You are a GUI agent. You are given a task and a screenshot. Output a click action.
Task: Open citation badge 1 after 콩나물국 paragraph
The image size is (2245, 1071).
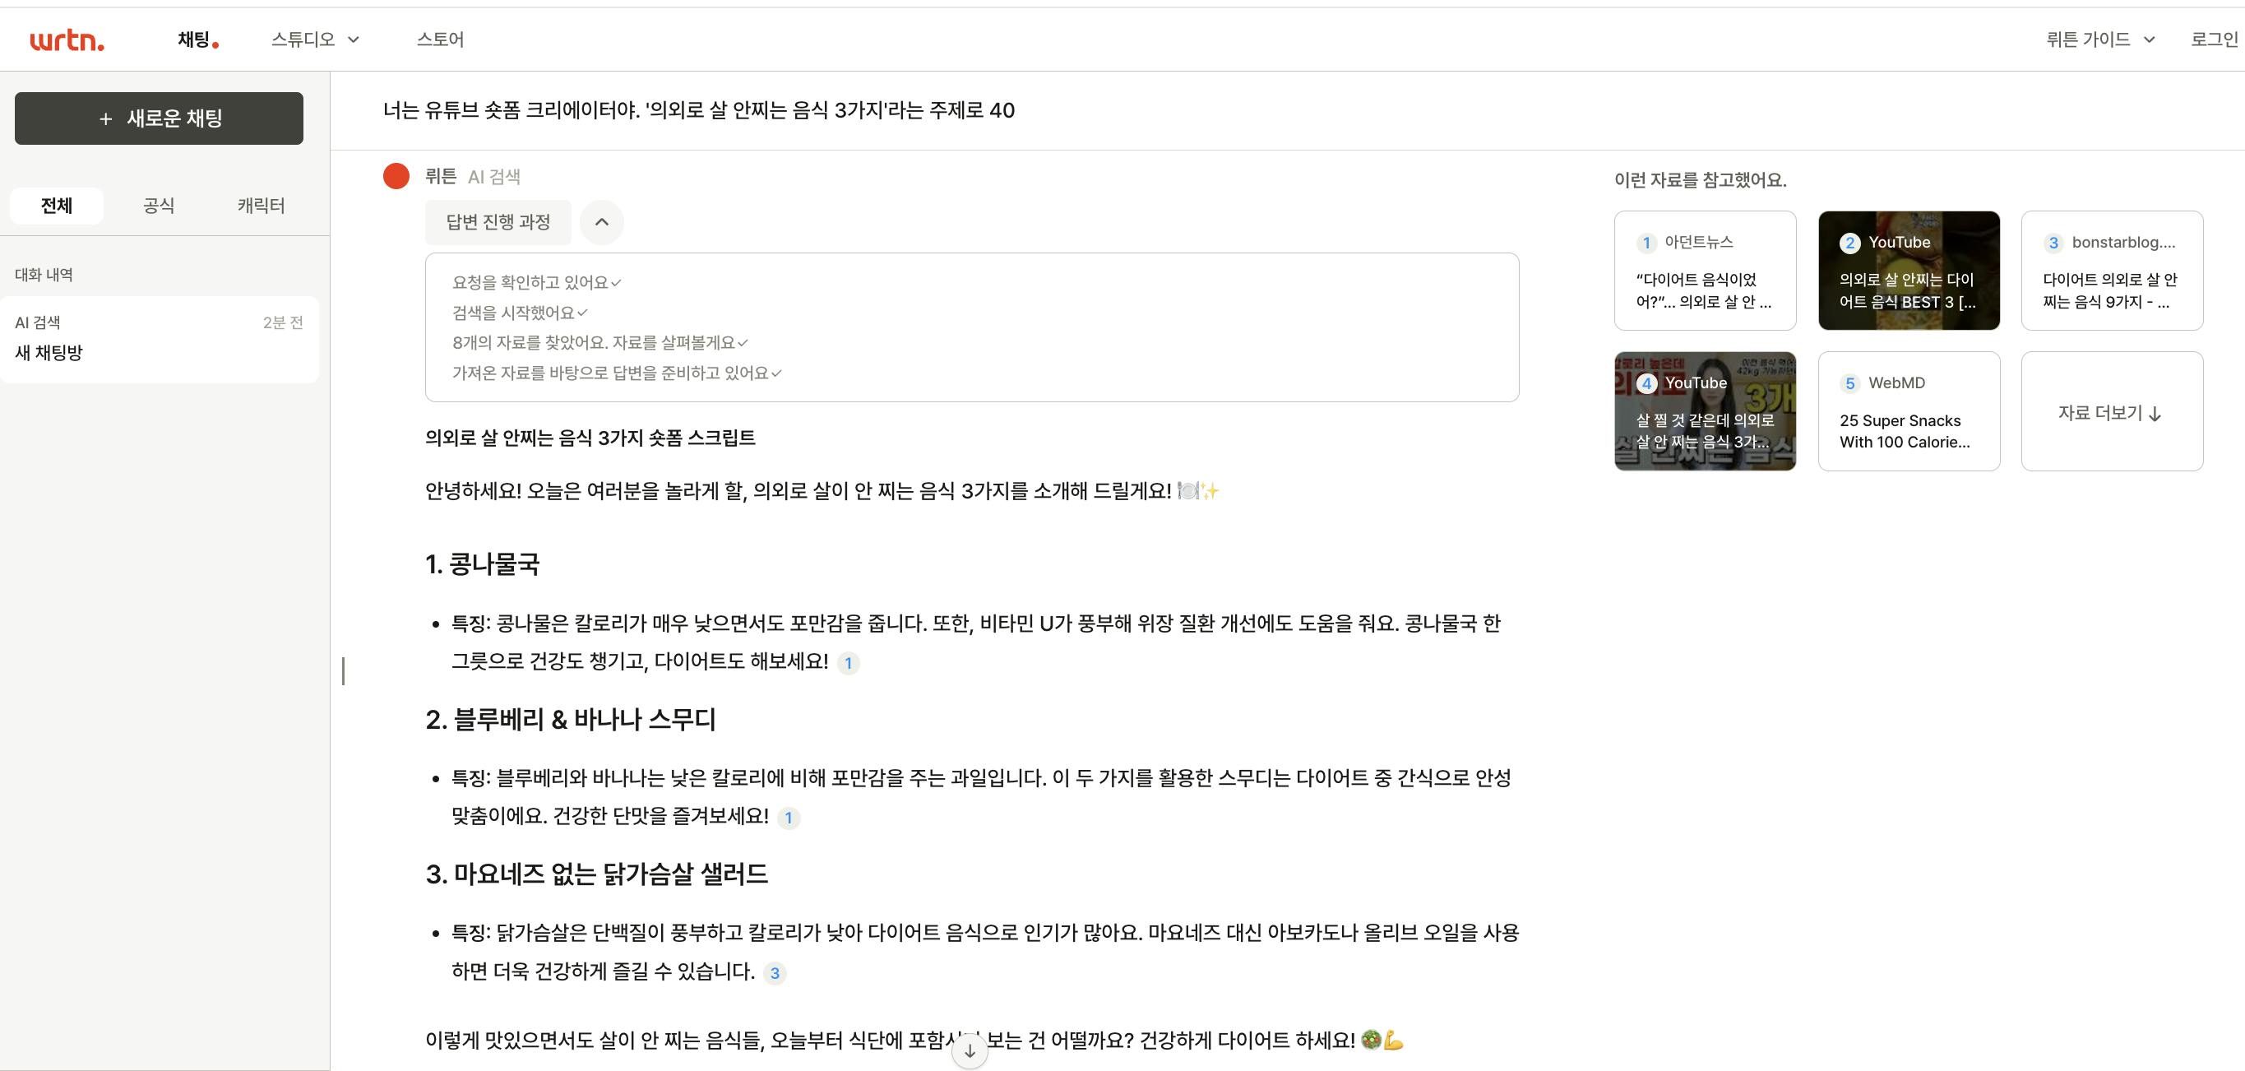click(x=848, y=663)
